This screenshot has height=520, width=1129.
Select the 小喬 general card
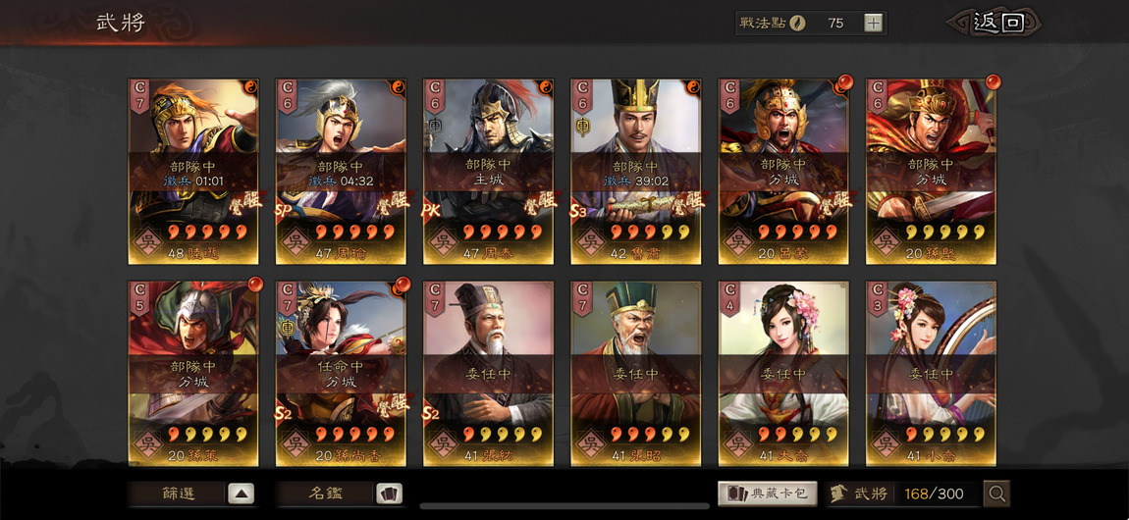click(x=931, y=373)
